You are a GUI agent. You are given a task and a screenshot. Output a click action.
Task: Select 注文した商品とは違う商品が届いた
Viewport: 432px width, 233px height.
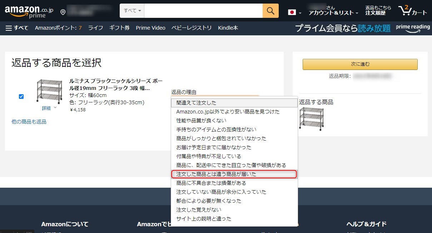pos(234,174)
